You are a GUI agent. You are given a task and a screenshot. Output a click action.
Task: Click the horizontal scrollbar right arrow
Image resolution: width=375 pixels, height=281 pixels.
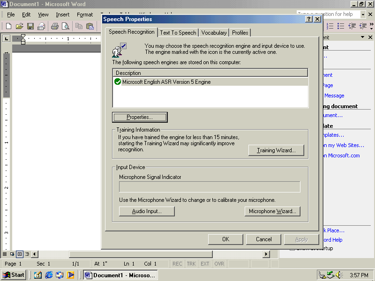pyautogui.click(x=266, y=254)
